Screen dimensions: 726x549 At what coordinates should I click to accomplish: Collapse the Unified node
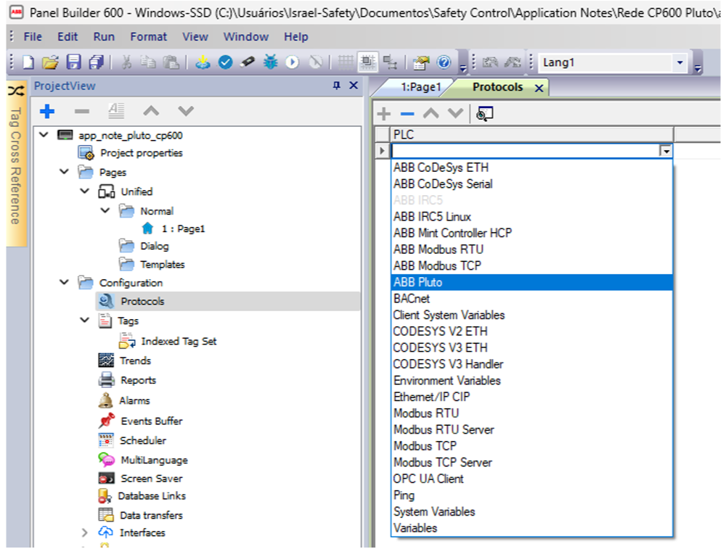click(x=85, y=191)
